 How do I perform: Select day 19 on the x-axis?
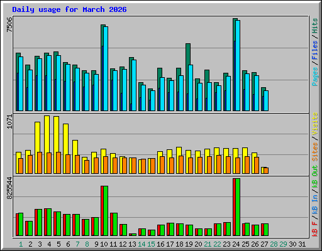189,244
